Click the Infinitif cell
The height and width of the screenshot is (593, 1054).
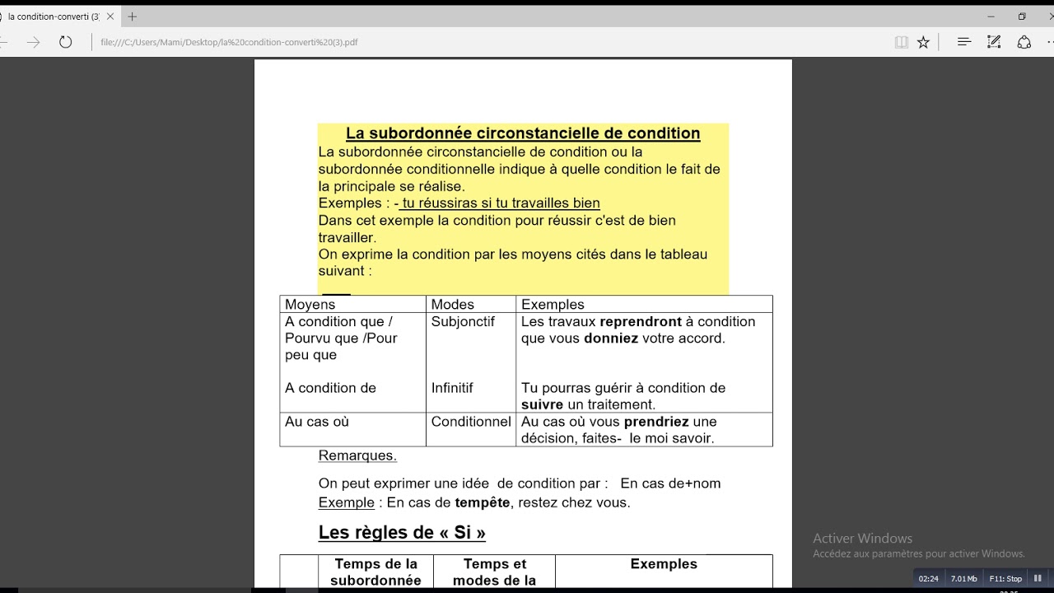pyautogui.click(x=452, y=388)
